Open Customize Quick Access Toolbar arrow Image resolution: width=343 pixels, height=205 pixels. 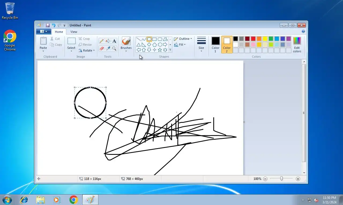(x=64, y=26)
